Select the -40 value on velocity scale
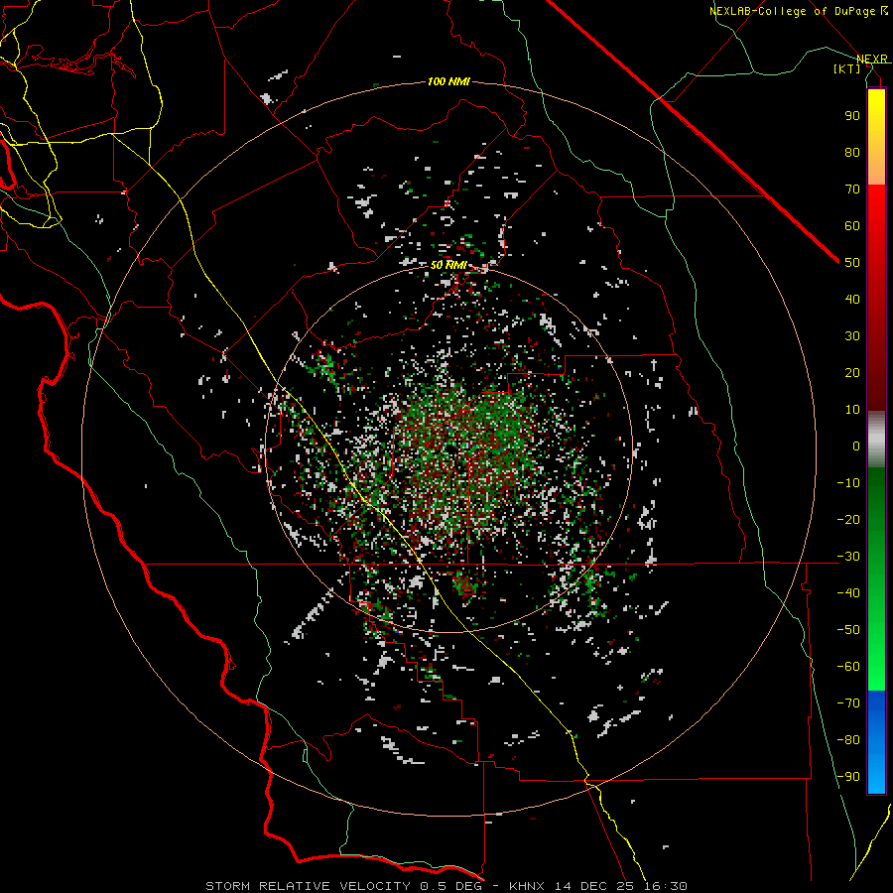Viewport: 893px width, 893px height. [848, 593]
